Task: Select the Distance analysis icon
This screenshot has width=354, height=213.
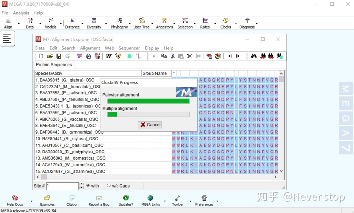Action: point(72,23)
